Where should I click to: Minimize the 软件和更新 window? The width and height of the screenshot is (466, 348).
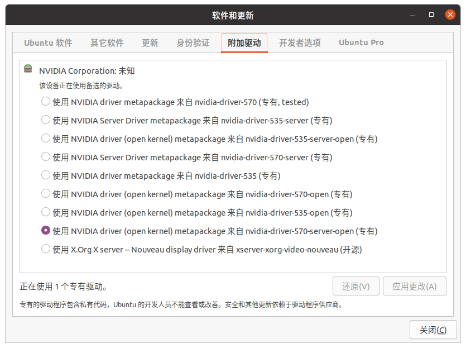point(412,15)
